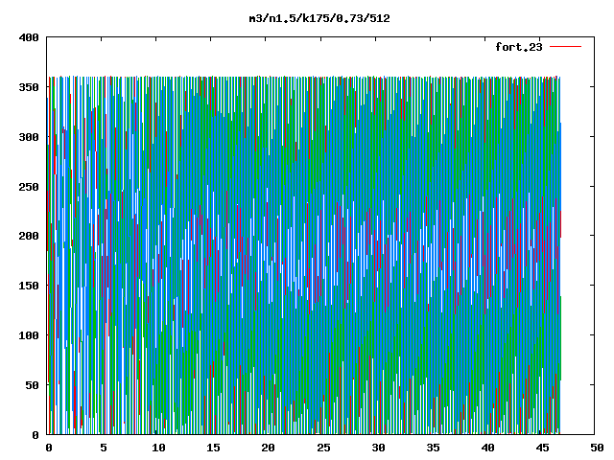The width and height of the screenshot is (614, 460).
Task: Click the plot title m3/n1.5/k175/0.73/512
Action: pyautogui.click(x=319, y=18)
